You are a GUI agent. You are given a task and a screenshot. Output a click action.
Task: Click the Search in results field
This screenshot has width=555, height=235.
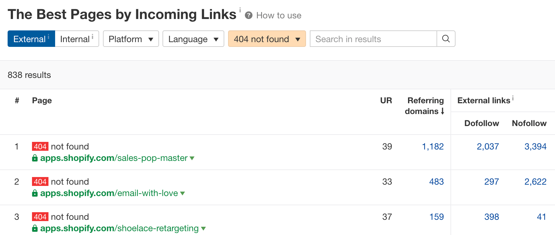coord(373,39)
